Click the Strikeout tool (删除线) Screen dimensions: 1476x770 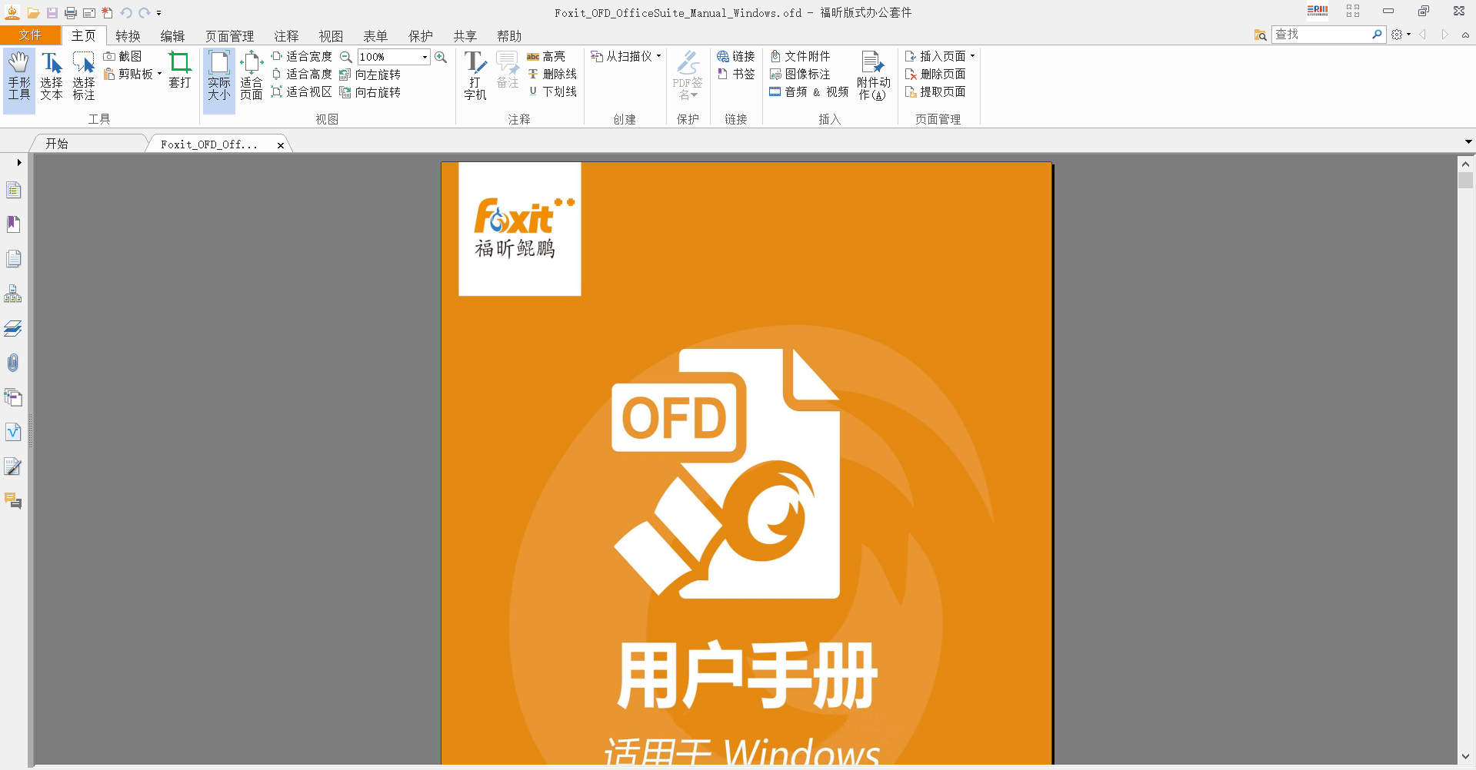[x=552, y=74]
